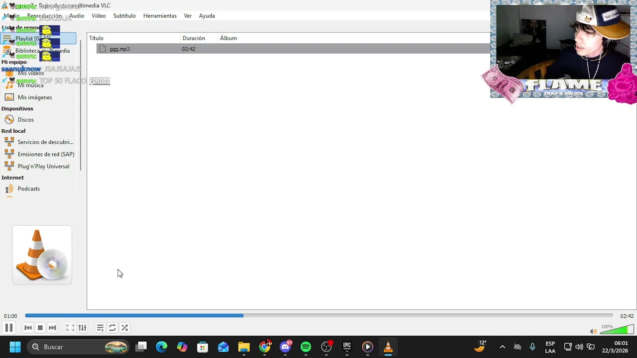This screenshot has height=358, width=637.
Task: Select Mi música in the sidebar
Action: click(30, 85)
